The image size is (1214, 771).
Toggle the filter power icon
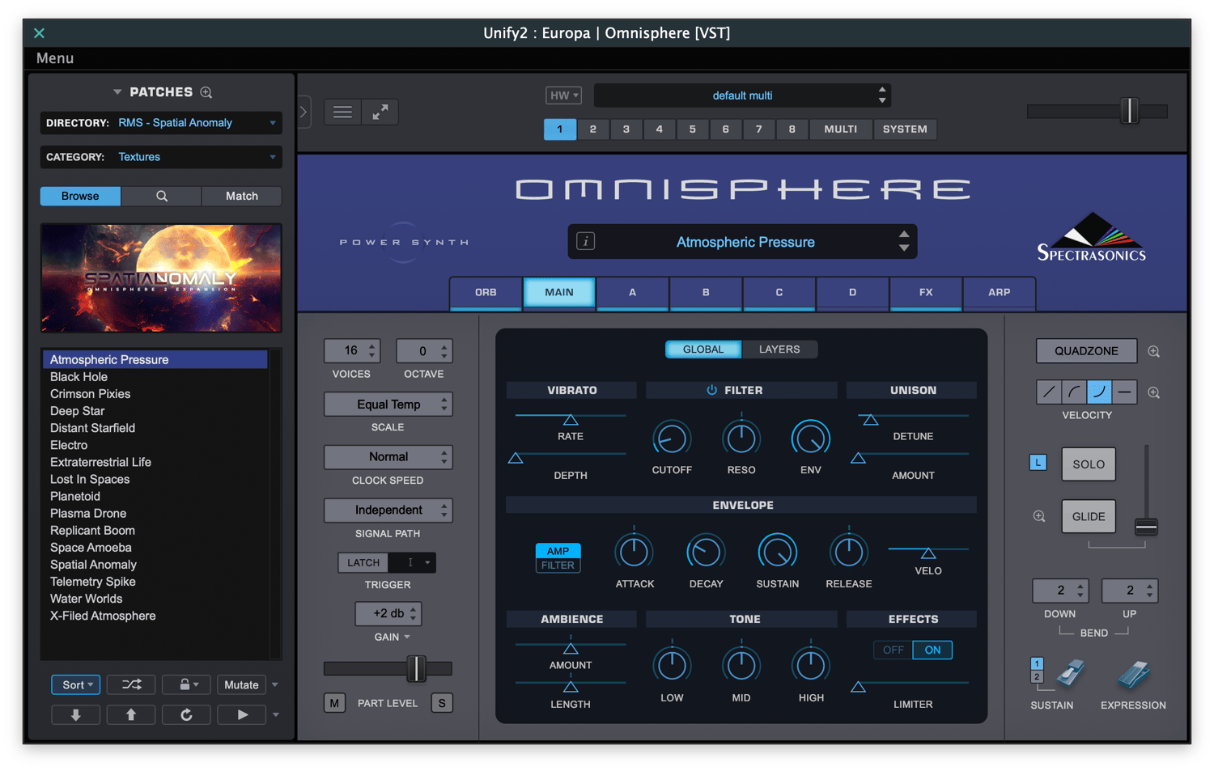pos(711,390)
